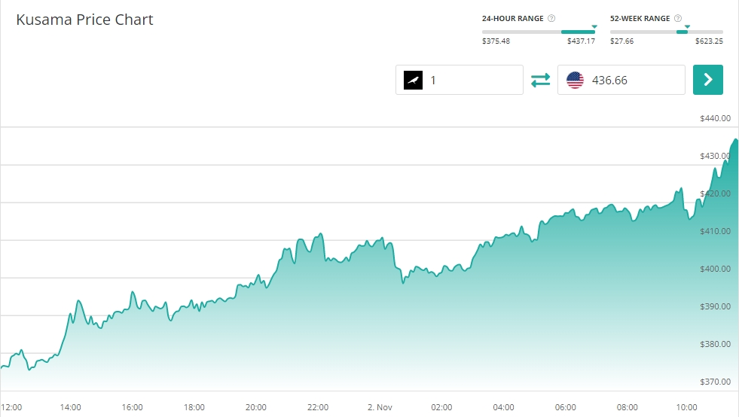Screen dimensions: 739x417
Task: Click the 24-HOUR RANGE label text
Action: tap(512, 18)
